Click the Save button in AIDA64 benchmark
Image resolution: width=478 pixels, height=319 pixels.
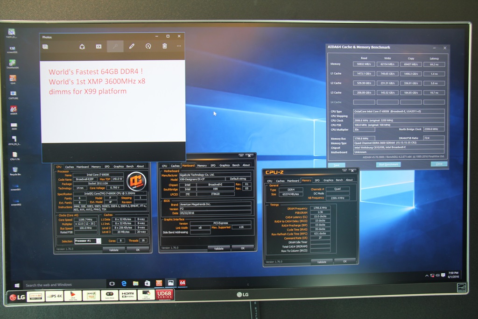336,165
